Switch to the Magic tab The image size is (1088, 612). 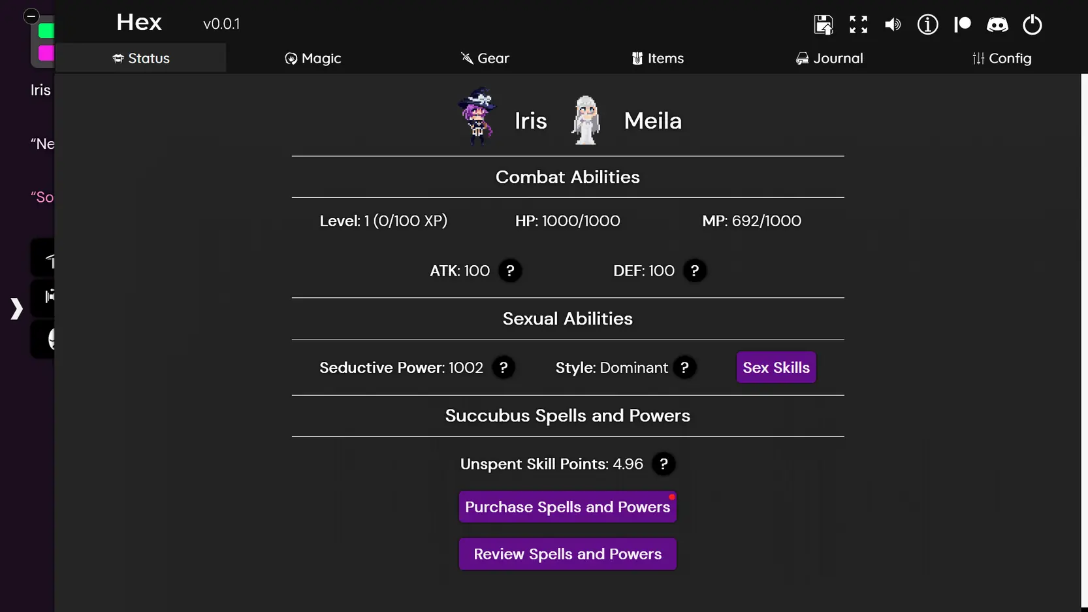coord(313,58)
